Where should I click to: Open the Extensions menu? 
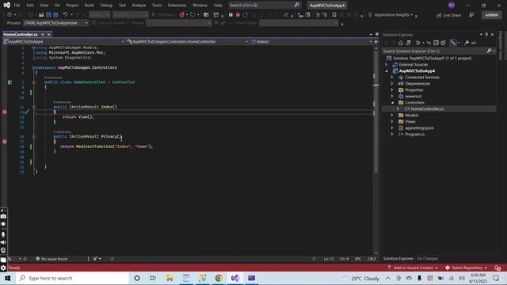[x=177, y=6]
